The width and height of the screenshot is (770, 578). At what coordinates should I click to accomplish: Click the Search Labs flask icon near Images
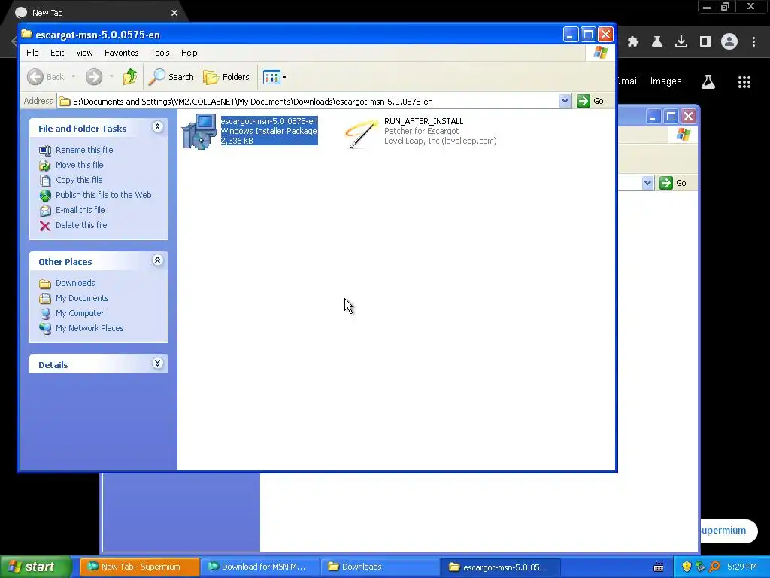coord(708,81)
